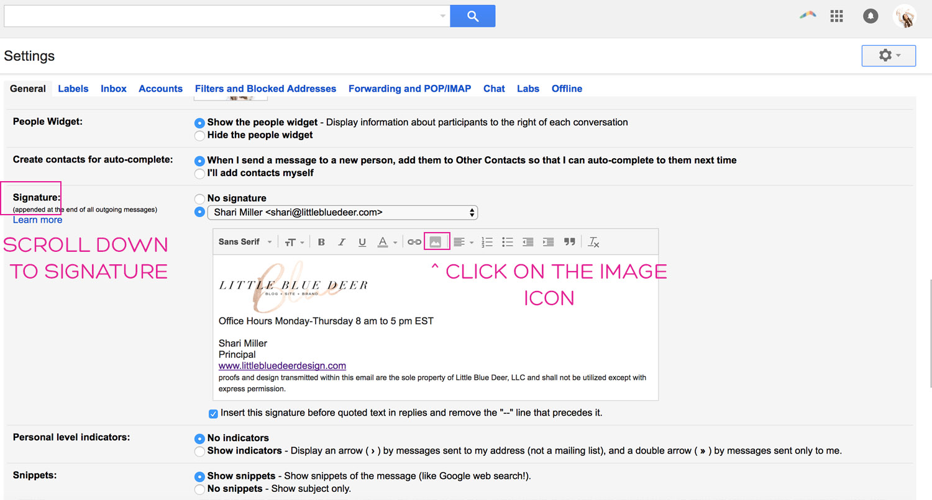
Task: Open the Forwarding and POP/IMAP tab
Action: 409,88
